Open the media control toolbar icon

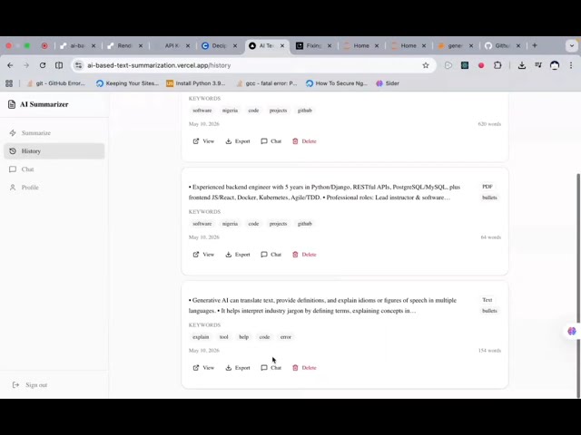tap(538, 65)
